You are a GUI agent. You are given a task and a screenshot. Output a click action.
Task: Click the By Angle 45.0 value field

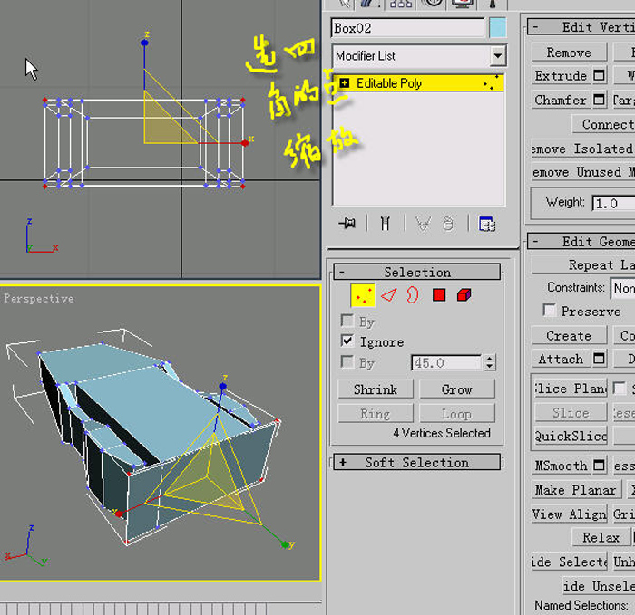(x=446, y=362)
